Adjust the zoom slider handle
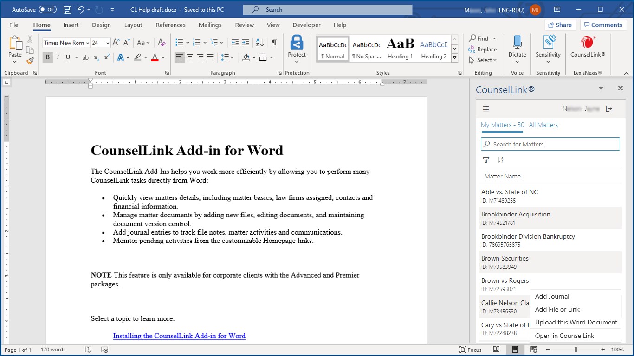 (x=576, y=350)
